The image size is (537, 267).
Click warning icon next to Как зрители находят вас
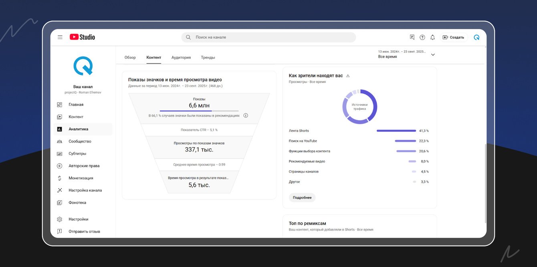click(348, 76)
